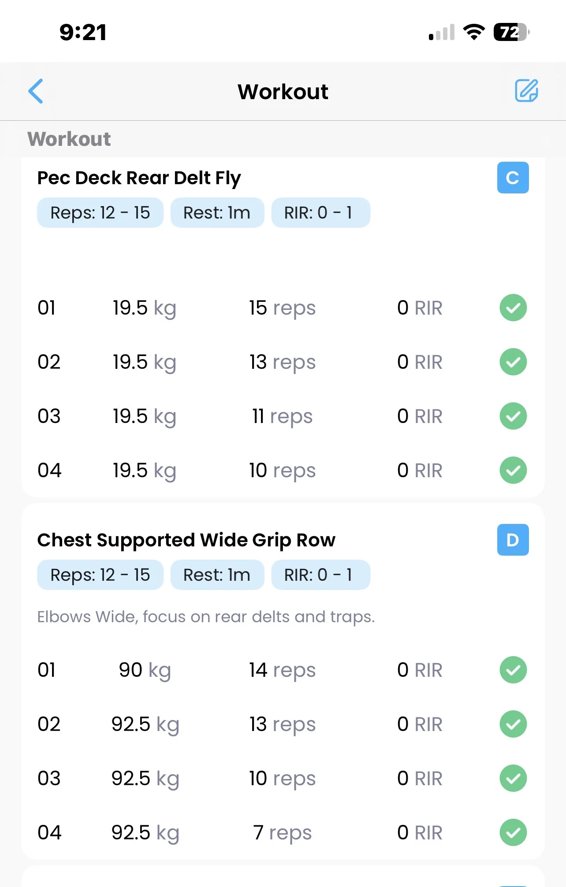This screenshot has height=887, width=566.
Task: Toggle Pec Deck set 03 completion check
Action: pos(513,416)
